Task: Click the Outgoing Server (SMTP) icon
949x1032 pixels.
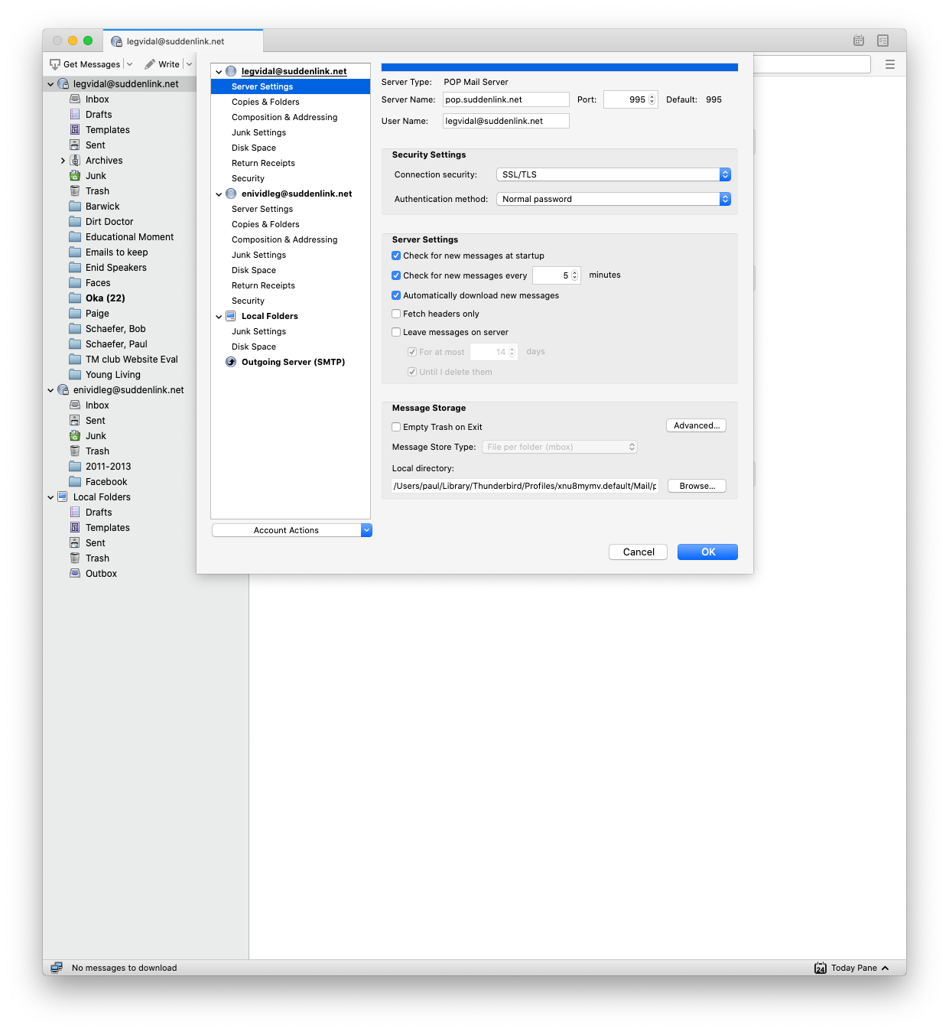Action: [x=231, y=362]
